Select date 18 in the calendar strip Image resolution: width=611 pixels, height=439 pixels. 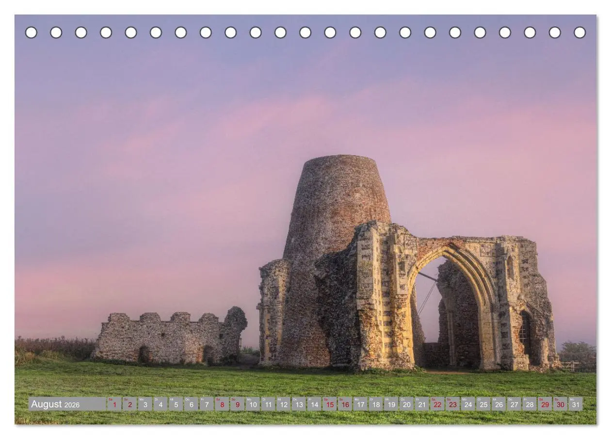point(376,404)
